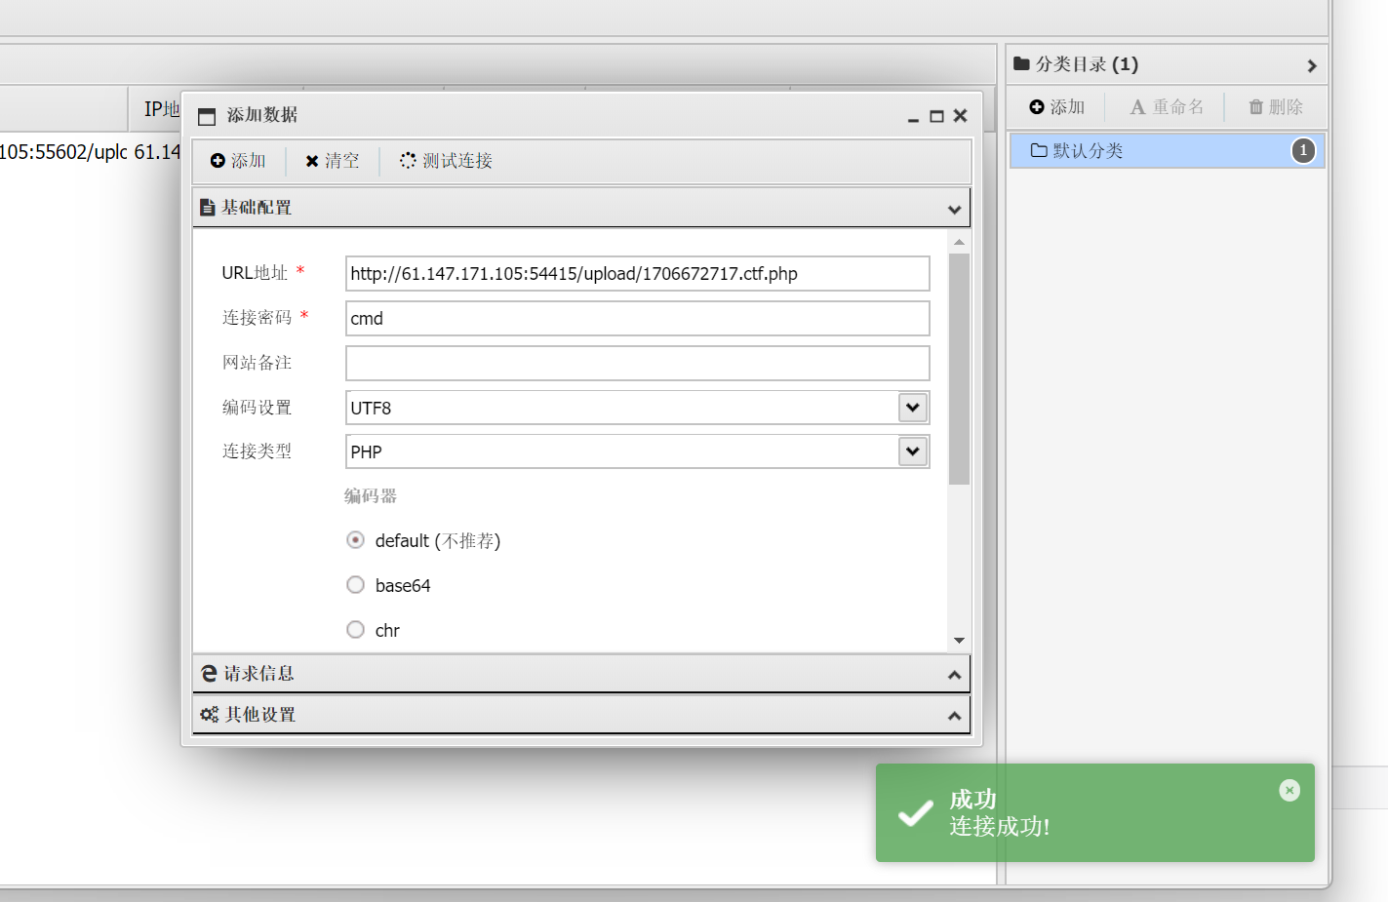The width and height of the screenshot is (1388, 902).
Task: Click the 测试连接 test connection button
Action: (x=446, y=161)
